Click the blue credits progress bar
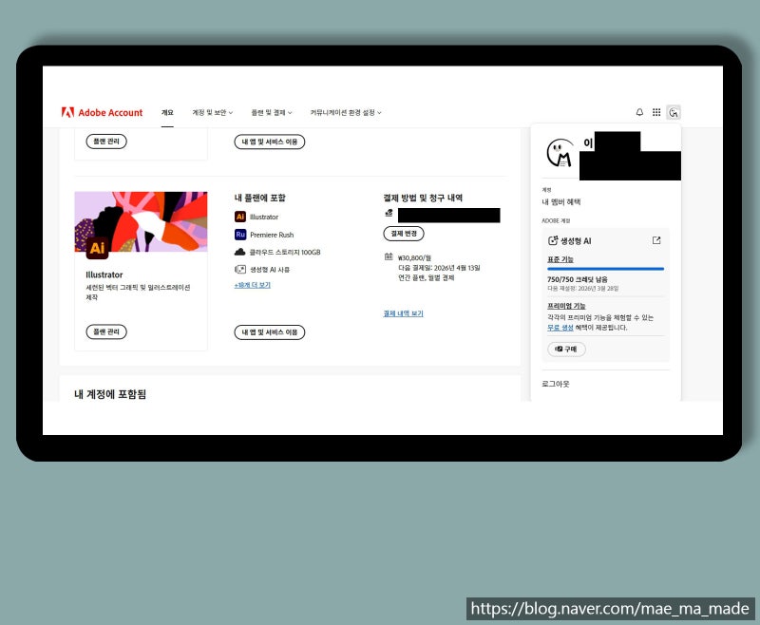Image resolution: width=760 pixels, height=625 pixels. (605, 269)
